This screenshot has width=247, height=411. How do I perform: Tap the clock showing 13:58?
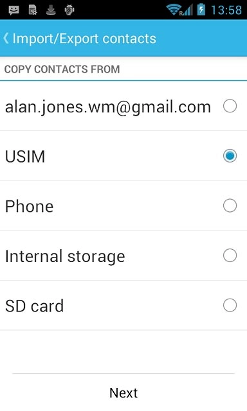click(226, 10)
